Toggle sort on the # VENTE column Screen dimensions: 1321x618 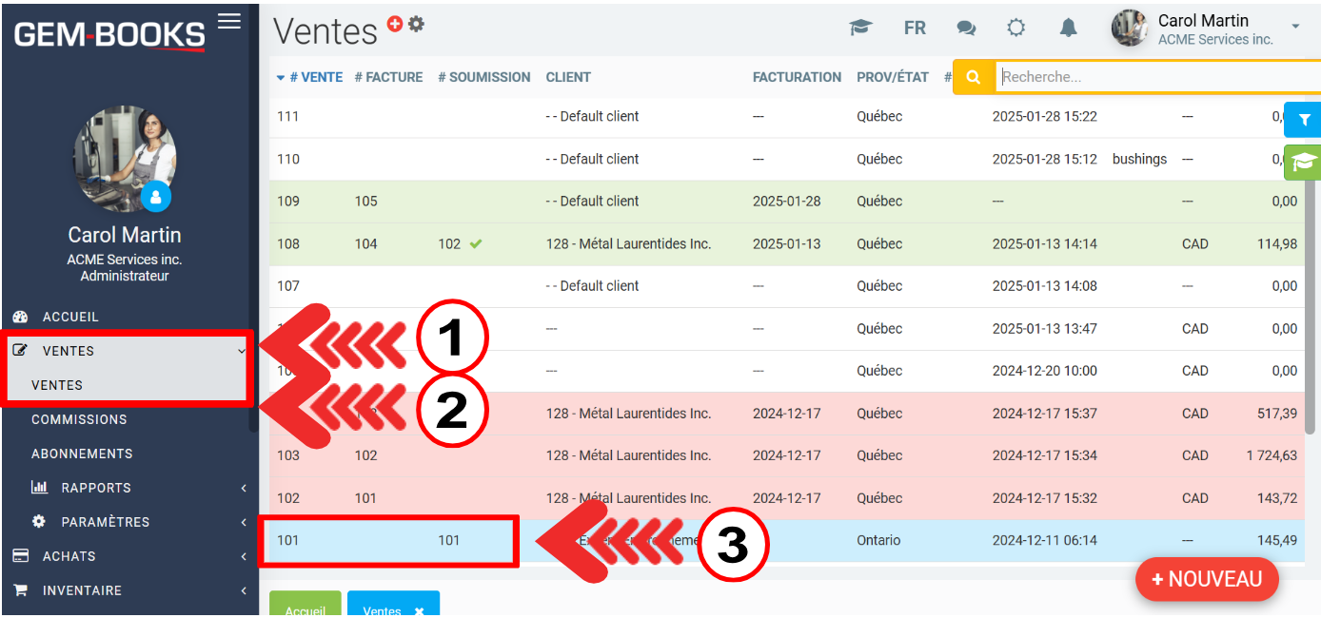[x=309, y=77]
